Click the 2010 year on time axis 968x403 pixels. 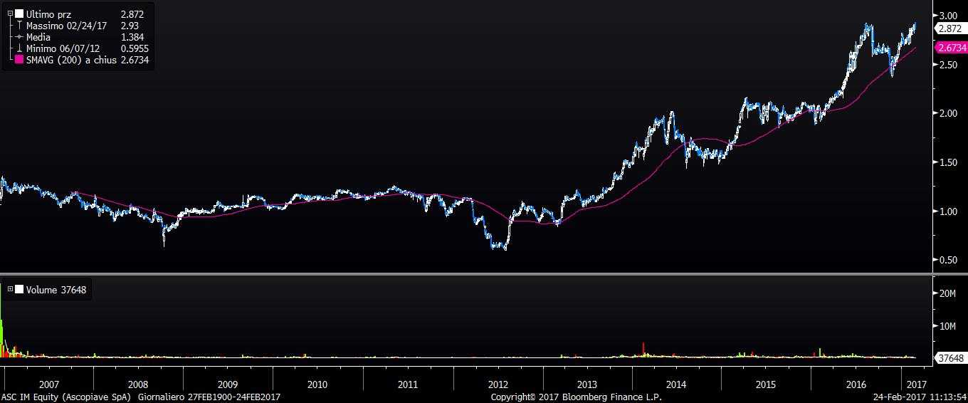[x=317, y=384]
